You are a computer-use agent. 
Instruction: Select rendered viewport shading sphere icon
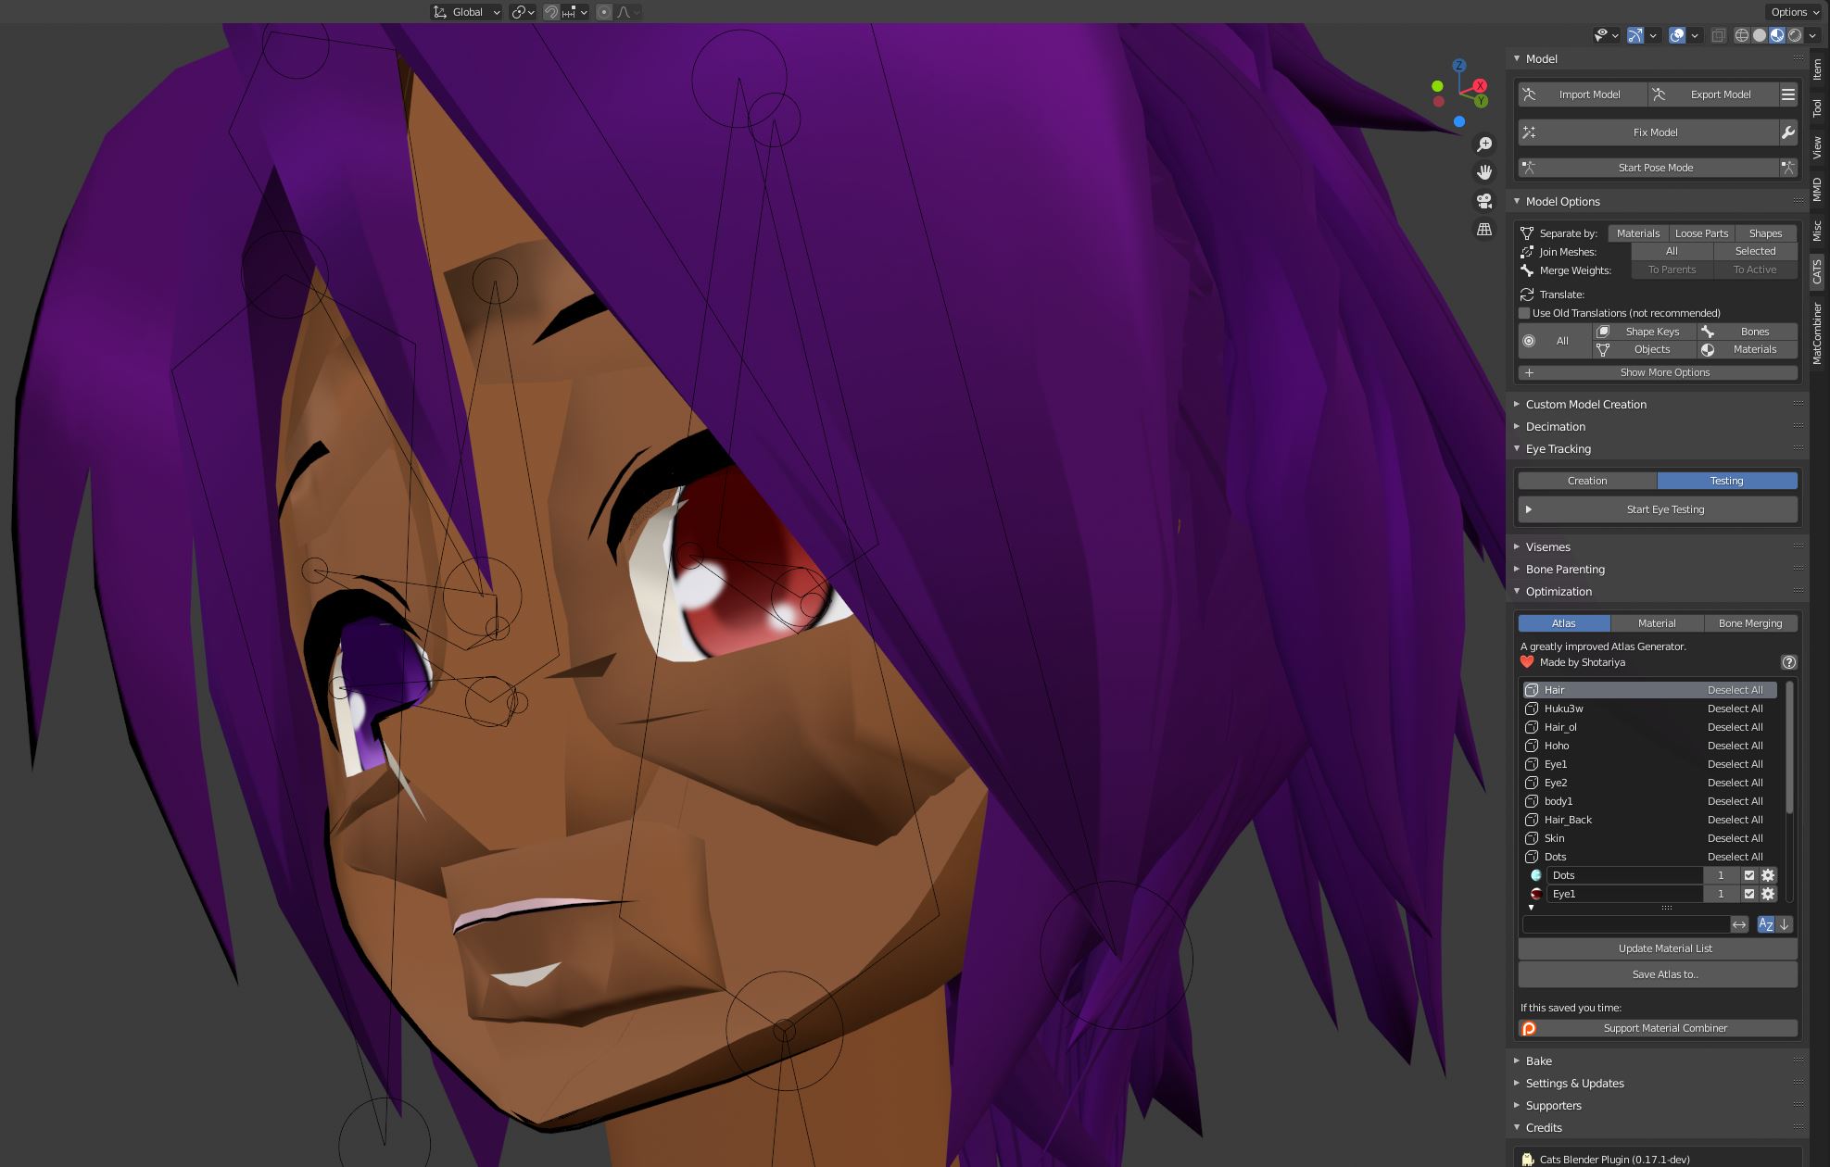click(1796, 35)
